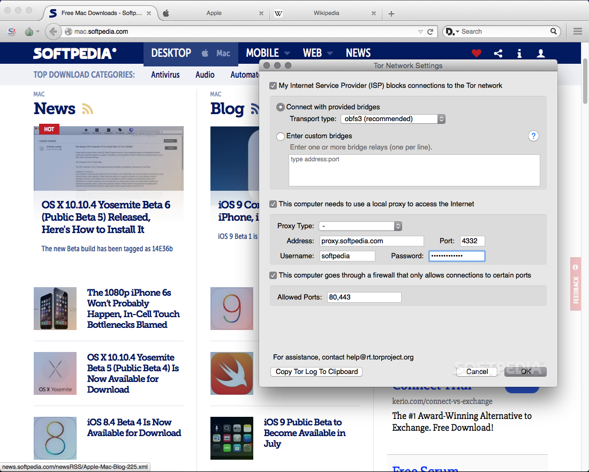Open the URL history dropdown arrow
The width and height of the screenshot is (589, 472).
[x=420, y=32]
